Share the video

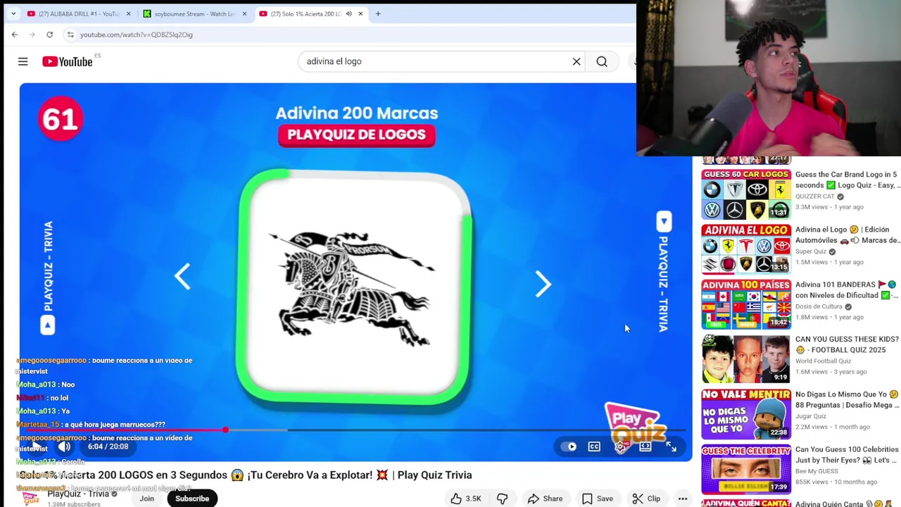click(x=546, y=499)
